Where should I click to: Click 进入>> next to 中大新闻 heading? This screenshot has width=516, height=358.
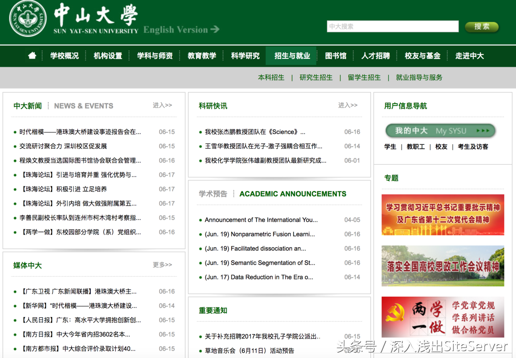click(162, 105)
